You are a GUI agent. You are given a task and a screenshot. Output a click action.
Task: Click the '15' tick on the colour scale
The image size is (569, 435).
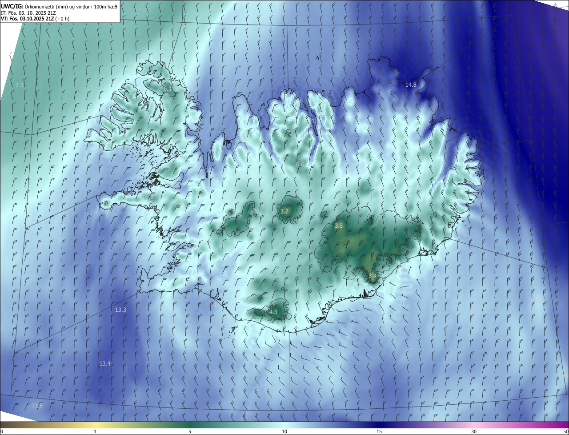click(379, 431)
